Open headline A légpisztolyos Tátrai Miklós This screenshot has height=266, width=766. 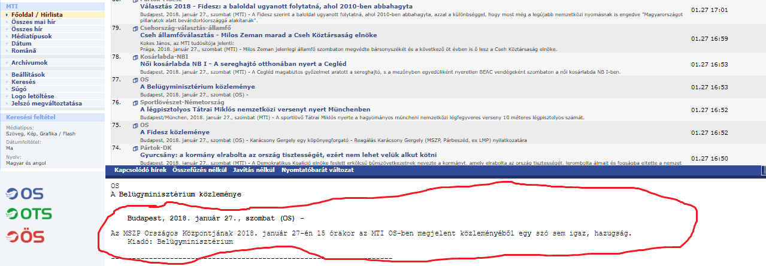point(255,109)
